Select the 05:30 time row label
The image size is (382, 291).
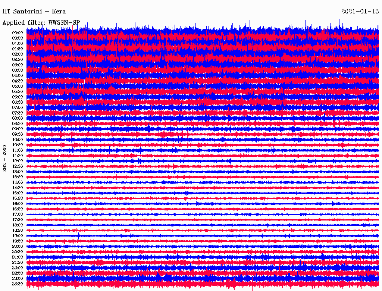[18, 92]
